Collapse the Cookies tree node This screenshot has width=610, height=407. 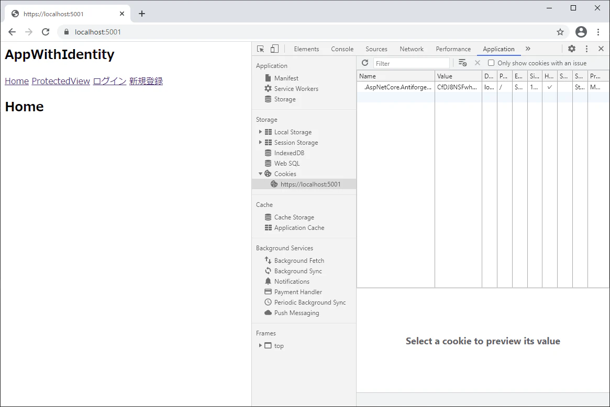(260, 173)
